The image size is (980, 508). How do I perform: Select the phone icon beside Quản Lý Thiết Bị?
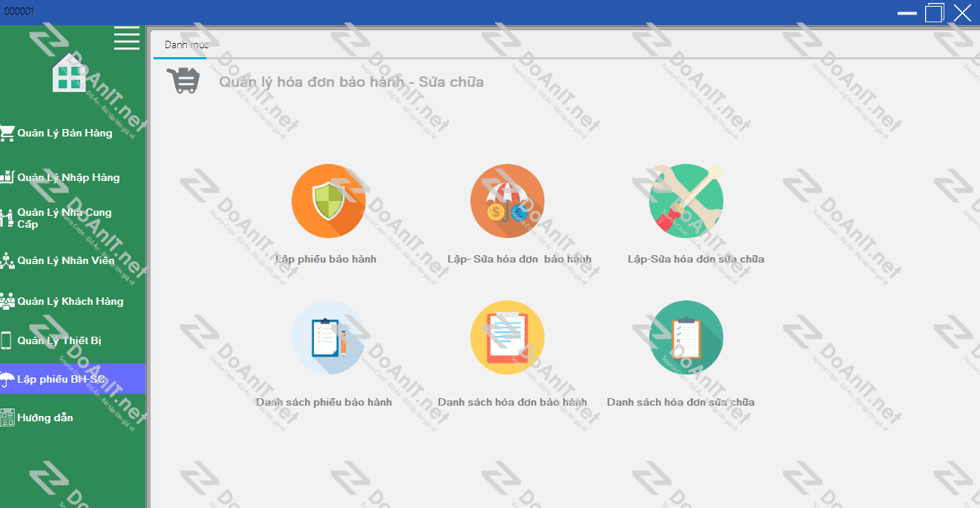[x=6, y=340]
